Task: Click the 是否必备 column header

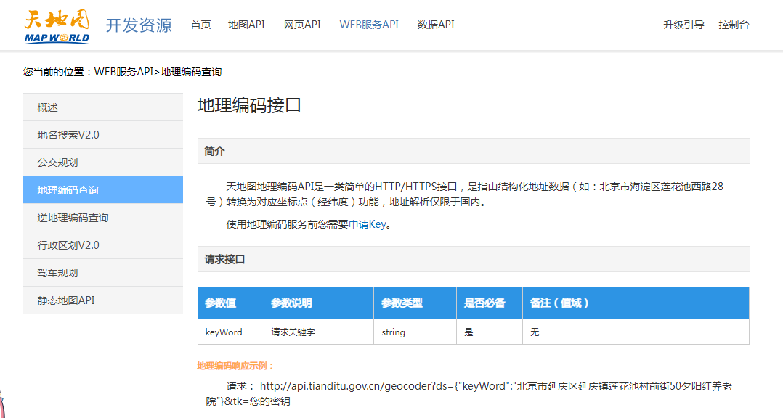Action: (x=490, y=303)
